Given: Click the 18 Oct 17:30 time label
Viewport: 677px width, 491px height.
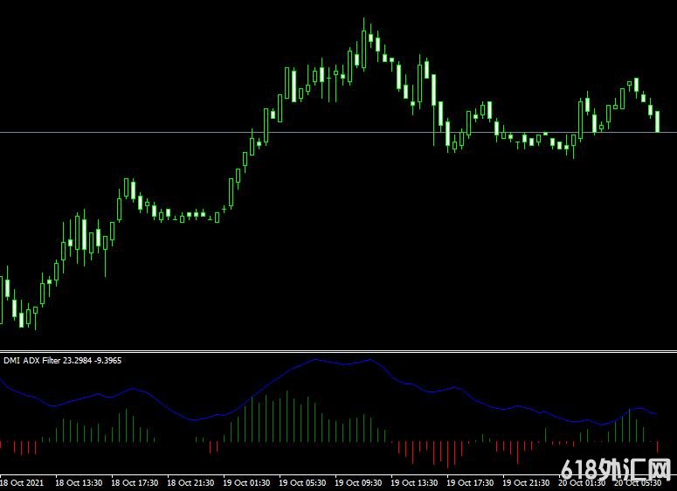Looking at the screenshot, I should (x=135, y=482).
